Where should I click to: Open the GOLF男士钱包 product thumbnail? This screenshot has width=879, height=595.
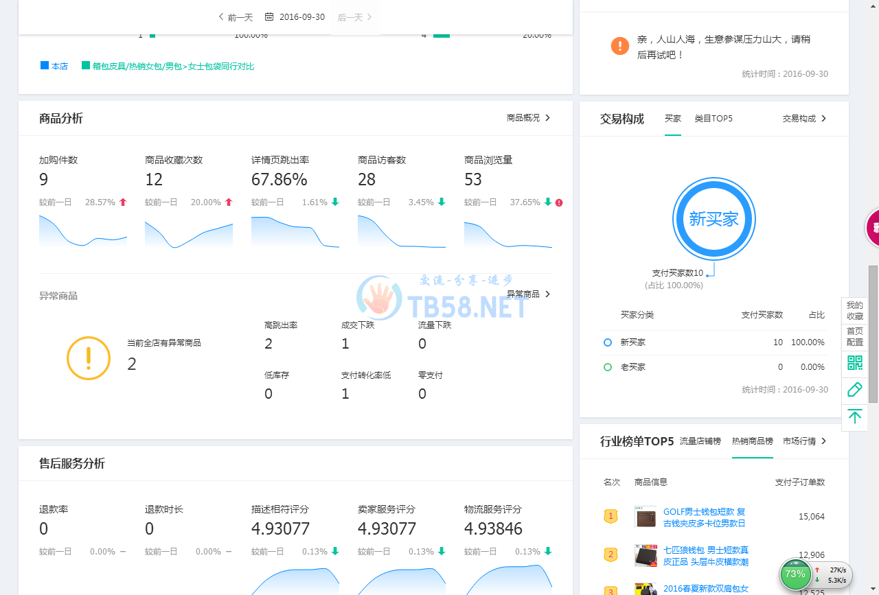point(646,517)
